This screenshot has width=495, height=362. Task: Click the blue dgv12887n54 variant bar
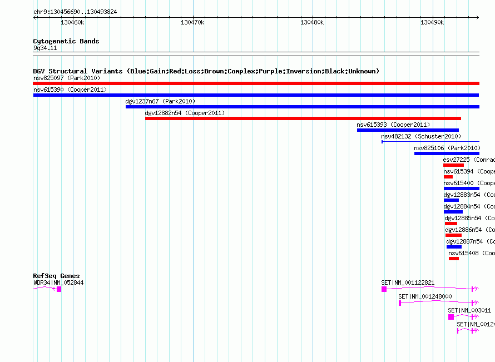pos(454,247)
